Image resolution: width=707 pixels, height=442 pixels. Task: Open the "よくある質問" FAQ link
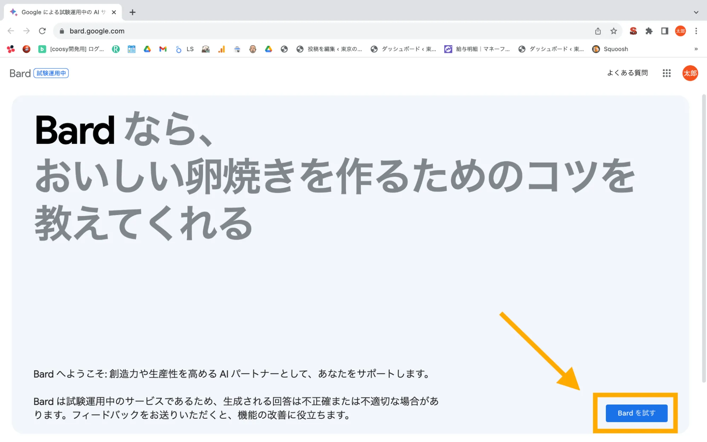point(627,73)
